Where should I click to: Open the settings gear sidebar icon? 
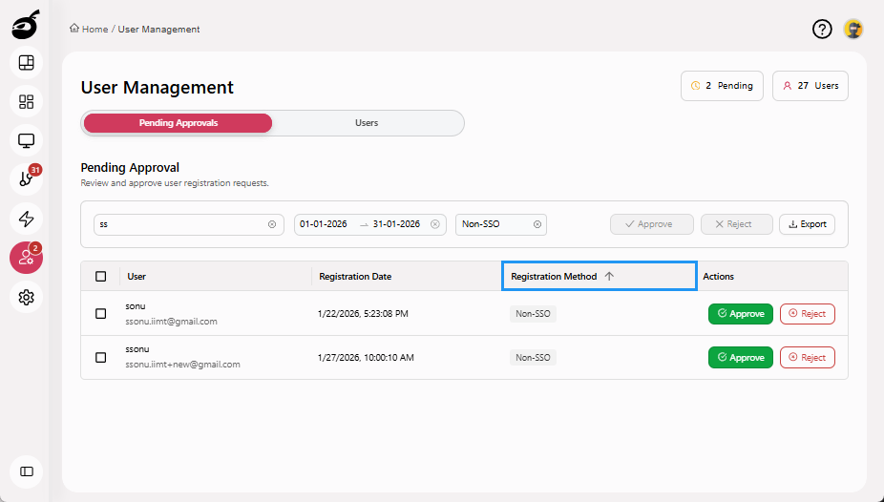(27, 297)
